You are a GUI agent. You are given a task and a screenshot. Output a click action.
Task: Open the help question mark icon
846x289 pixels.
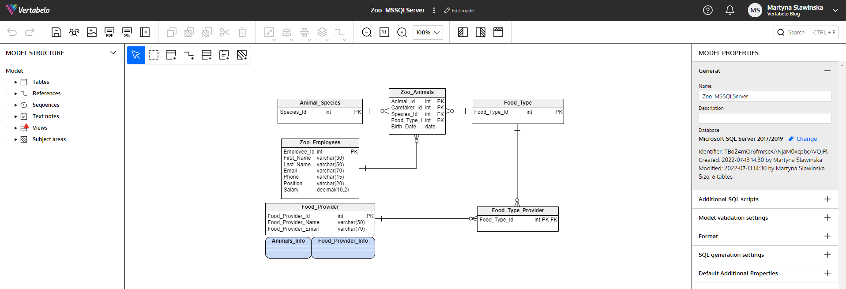708,10
